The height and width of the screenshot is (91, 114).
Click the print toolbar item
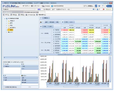(x=21, y=15)
